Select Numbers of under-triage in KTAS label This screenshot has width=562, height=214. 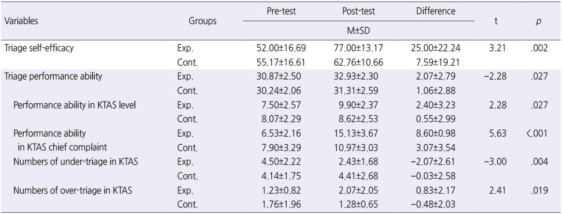click(76, 162)
